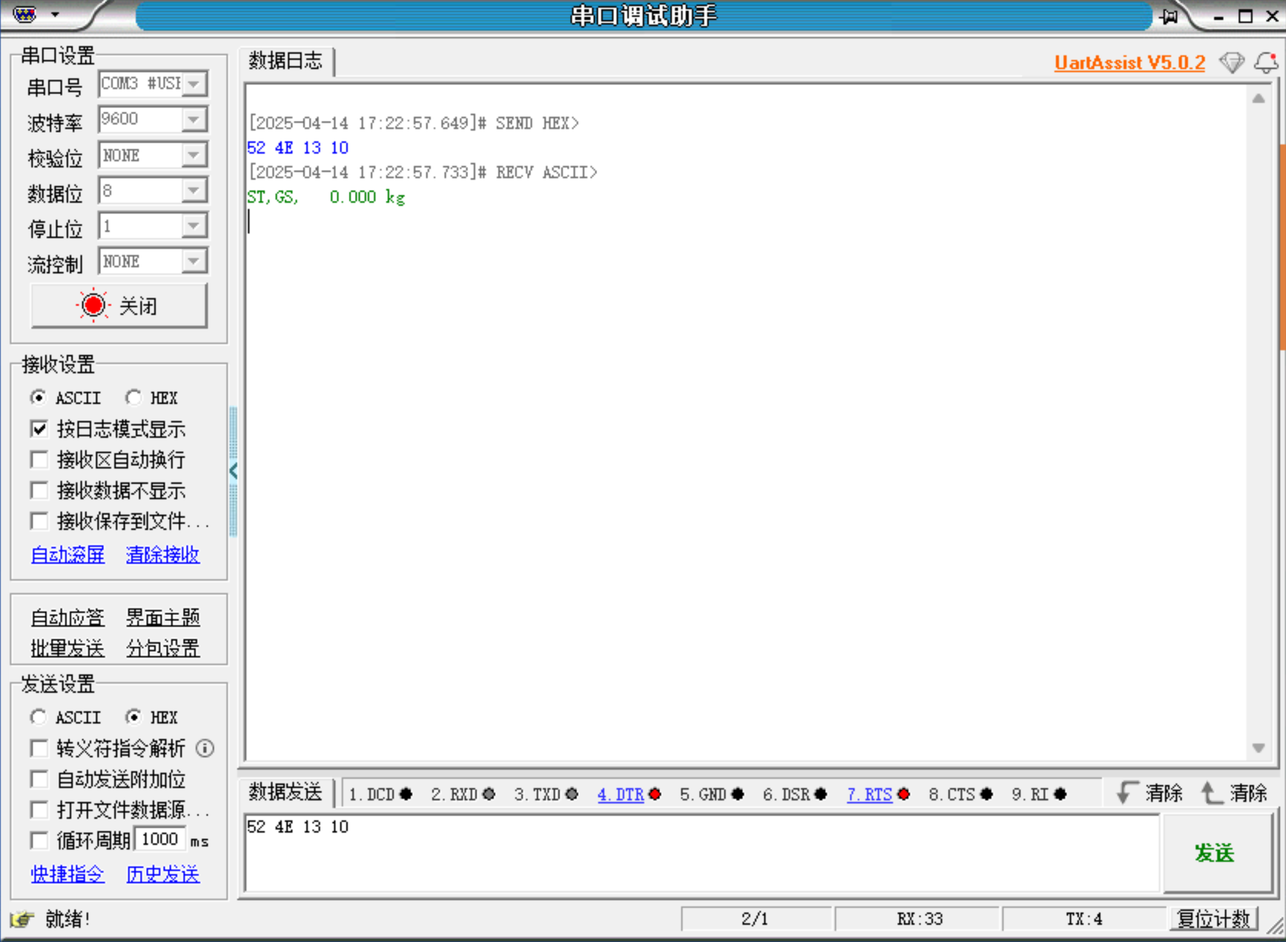Enable 接收区自动换行 checkbox
The image size is (1286, 942).
[x=39, y=460]
